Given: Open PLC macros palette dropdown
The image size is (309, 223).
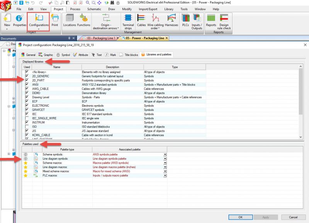Looking at the screenshot, I should (165, 176).
